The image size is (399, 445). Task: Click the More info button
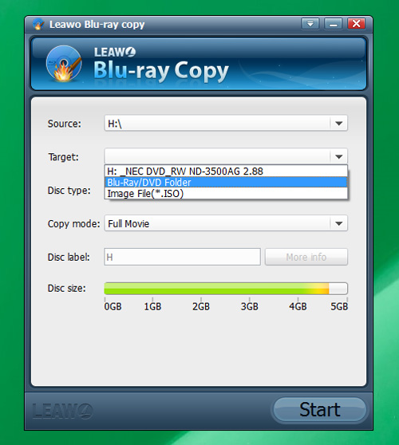(x=306, y=257)
